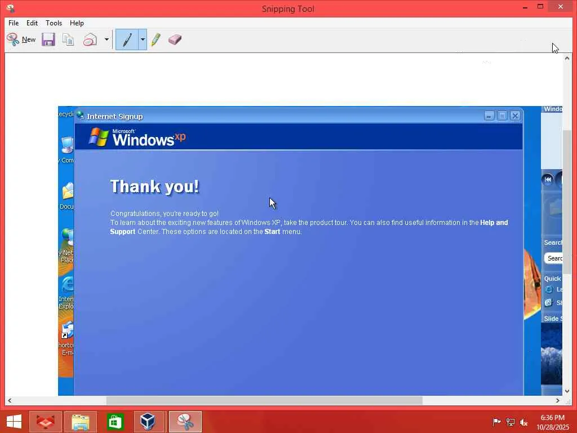Screen dimensions: 577x433
Task: Send snip via email envelope icon
Action: tap(90, 39)
